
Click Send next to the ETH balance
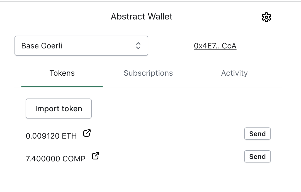[257, 134]
